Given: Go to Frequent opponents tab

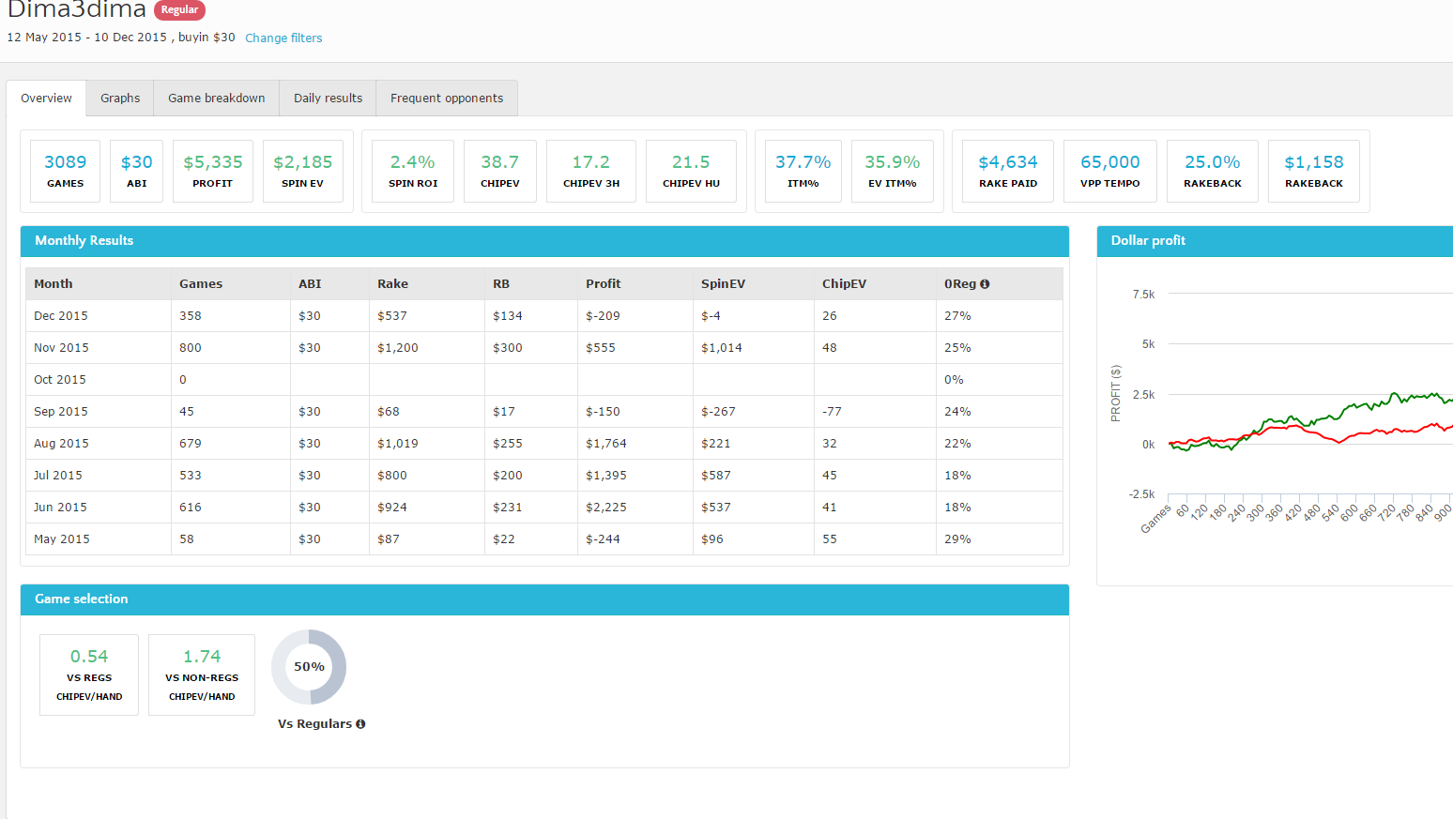Looking at the screenshot, I should click(x=447, y=99).
